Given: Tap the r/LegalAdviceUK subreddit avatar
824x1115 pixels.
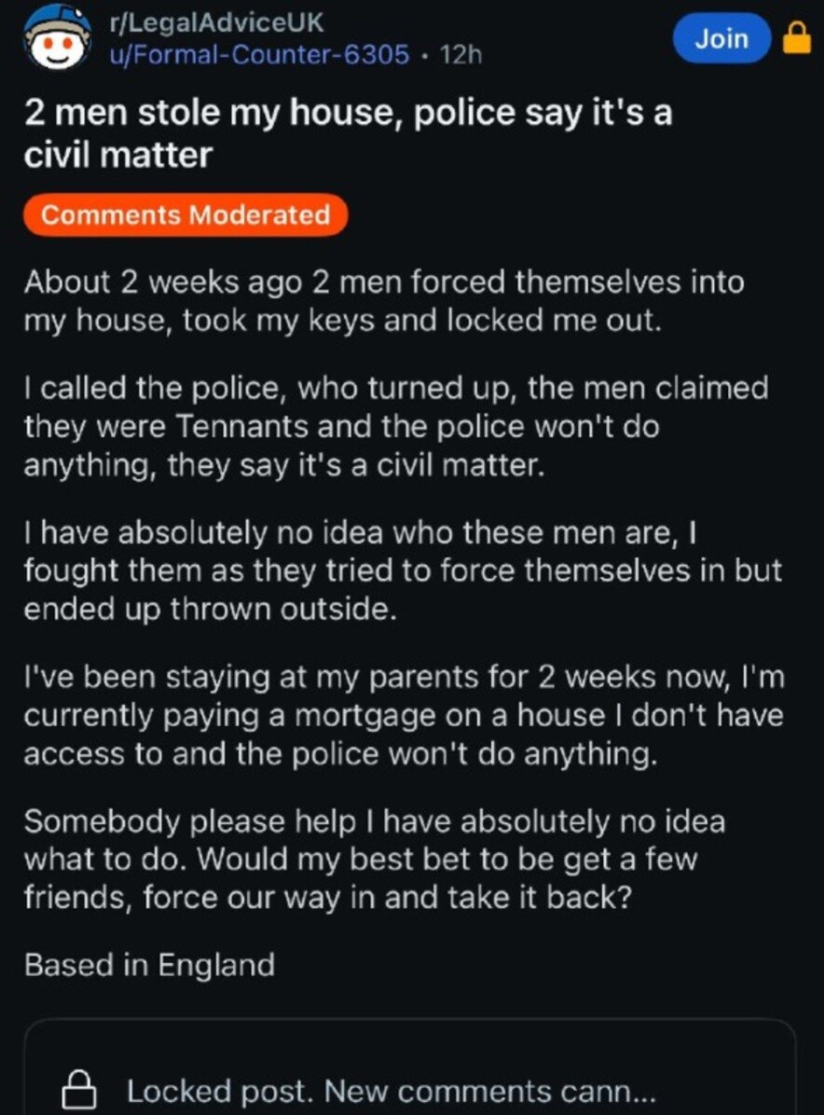Looking at the screenshot, I should (57, 38).
